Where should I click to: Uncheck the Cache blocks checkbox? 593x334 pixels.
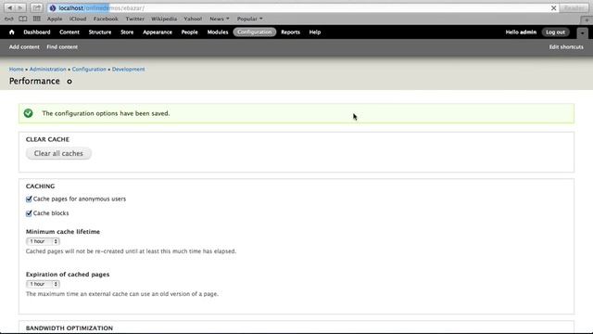point(29,213)
